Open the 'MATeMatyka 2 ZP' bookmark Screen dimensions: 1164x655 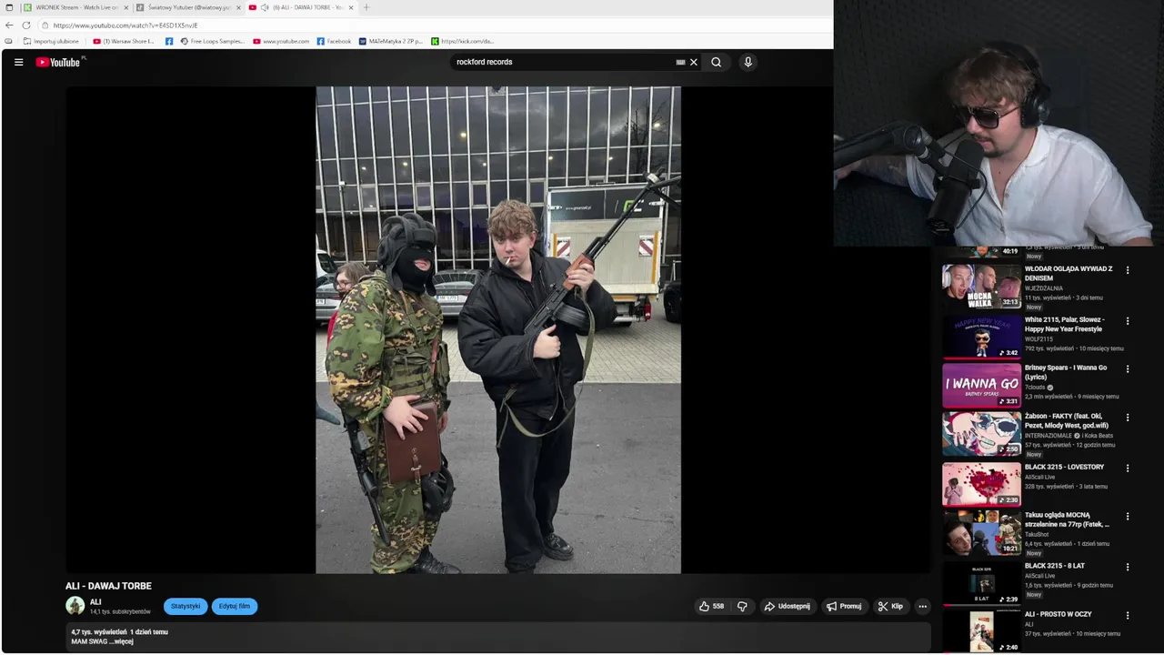pyautogui.click(x=391, y=41)
